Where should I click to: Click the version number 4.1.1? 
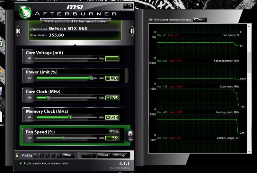pos(124,163)
